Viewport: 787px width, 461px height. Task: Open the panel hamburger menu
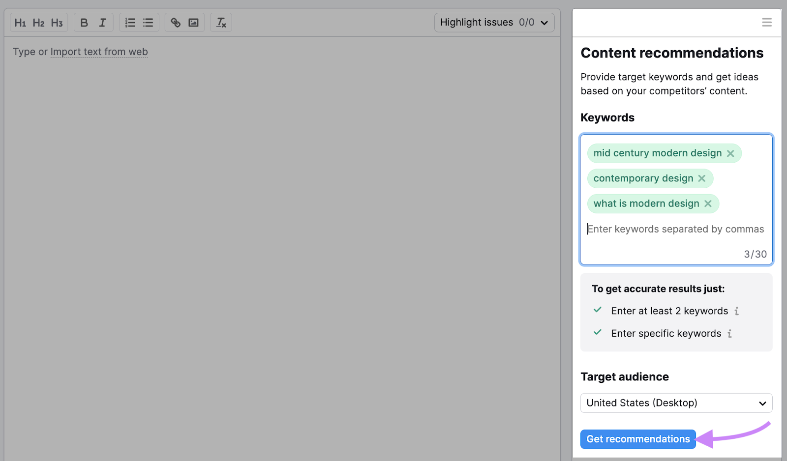click(x=766, y=23)
